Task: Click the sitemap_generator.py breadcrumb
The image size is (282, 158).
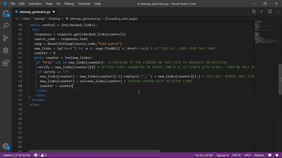Action: click(85, 18)
